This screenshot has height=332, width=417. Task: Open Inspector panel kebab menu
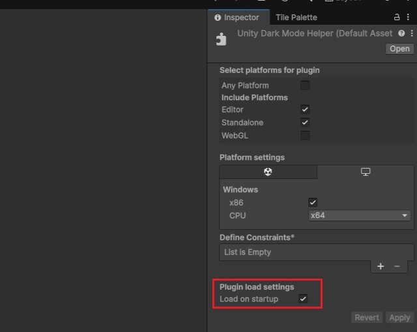[x=408, y=18]
